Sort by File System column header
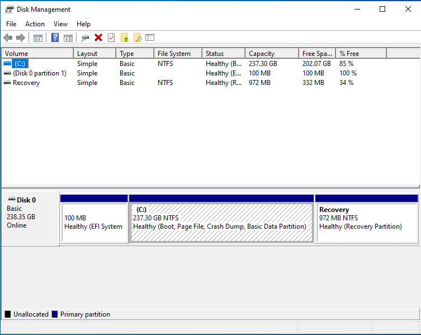Screen dimensions: 421x335 point(178,54)
